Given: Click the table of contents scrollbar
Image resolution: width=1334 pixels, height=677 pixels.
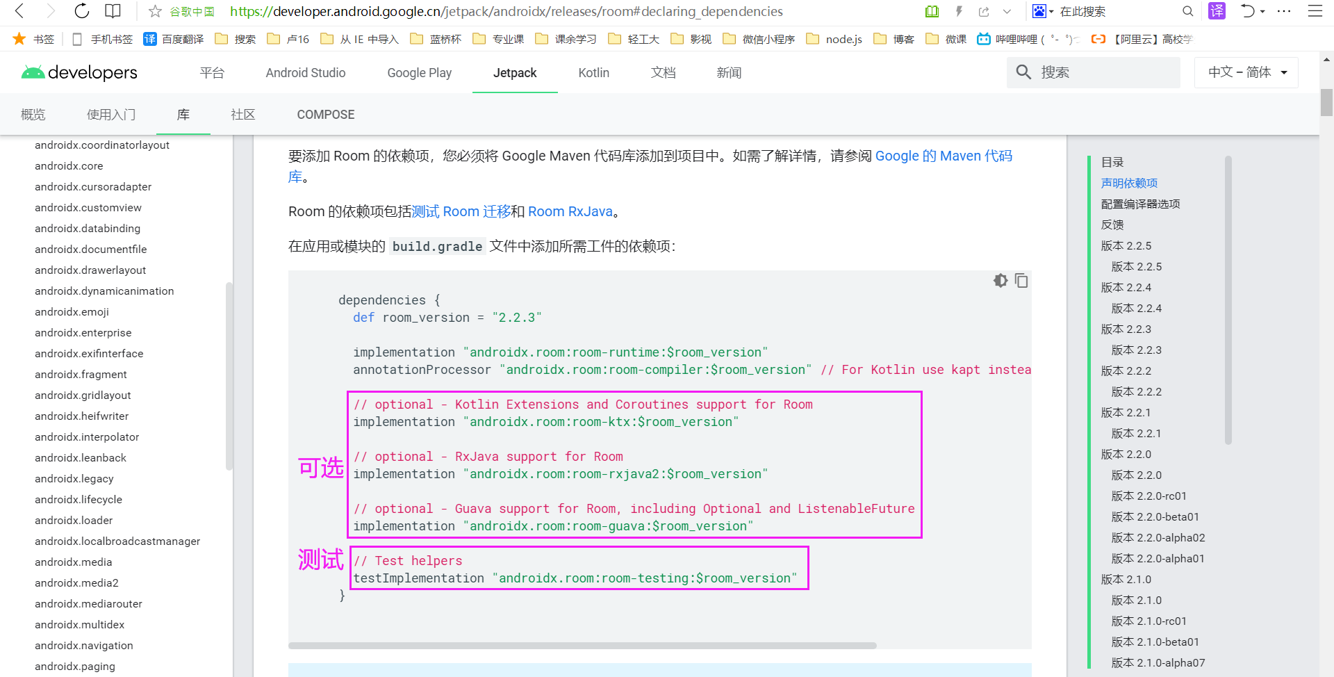Looking at the screenshot, I should coord(1228,300).
